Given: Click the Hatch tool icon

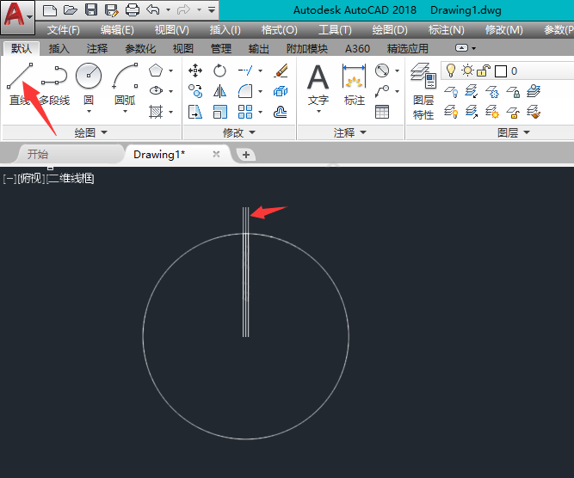Looking at the screenshot, I should (x=156, y=112).
